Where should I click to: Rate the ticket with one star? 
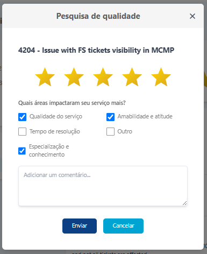pos(45,77)
